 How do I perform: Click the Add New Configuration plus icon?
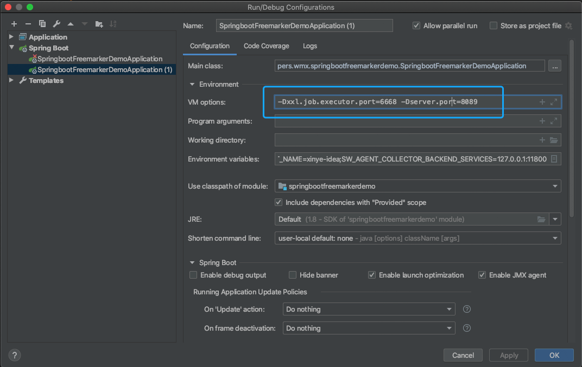pos(14,24)
